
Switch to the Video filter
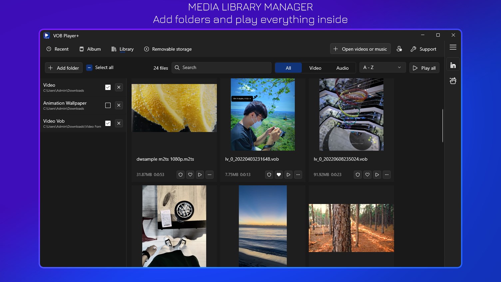315,68
